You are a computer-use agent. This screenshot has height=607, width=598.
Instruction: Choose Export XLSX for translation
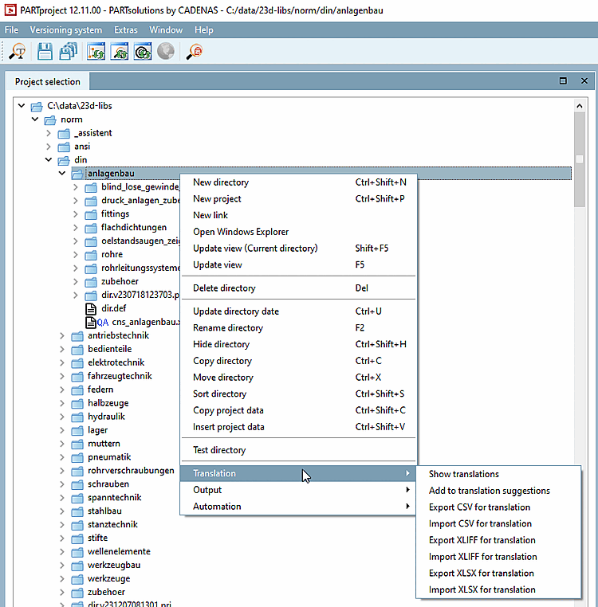(x=498, y=574)
